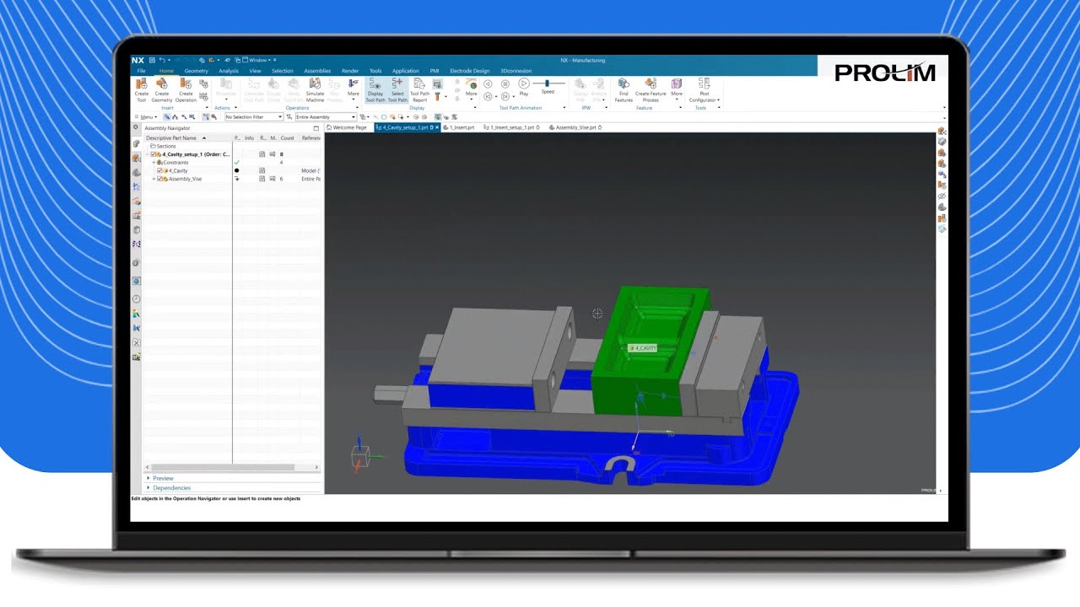Viewport: 1080px width, 607px height.
Task: Open the Assemblies ribbon tab
Action: (317, 71)
